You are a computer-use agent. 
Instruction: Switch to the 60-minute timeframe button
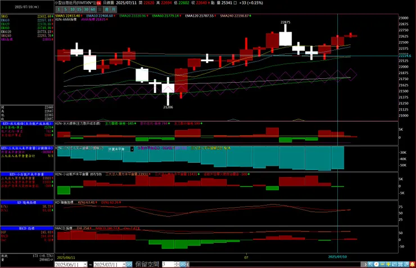pyautogui.click(x=93, y=10)
